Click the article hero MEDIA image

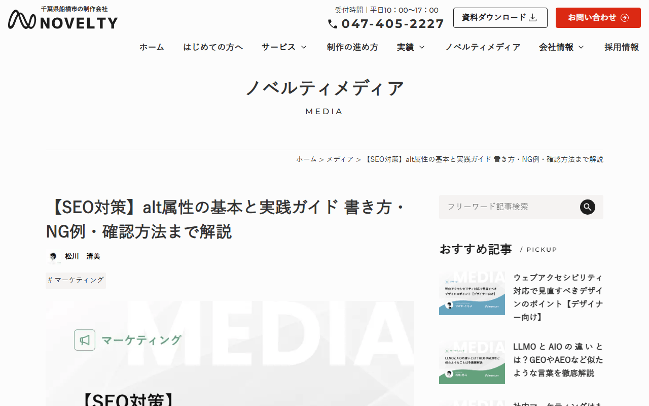click(230, 353)
